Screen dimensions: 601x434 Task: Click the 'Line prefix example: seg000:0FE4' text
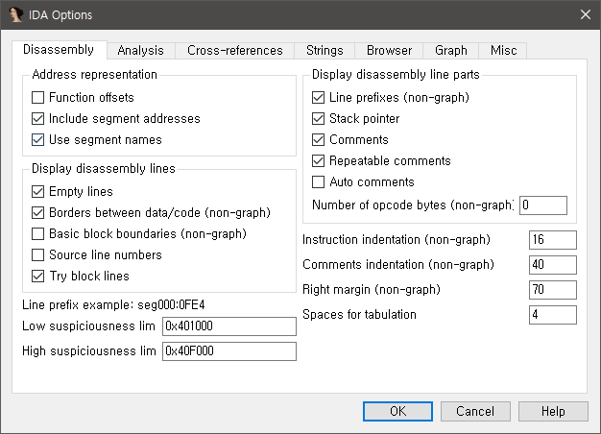[113, 305]
